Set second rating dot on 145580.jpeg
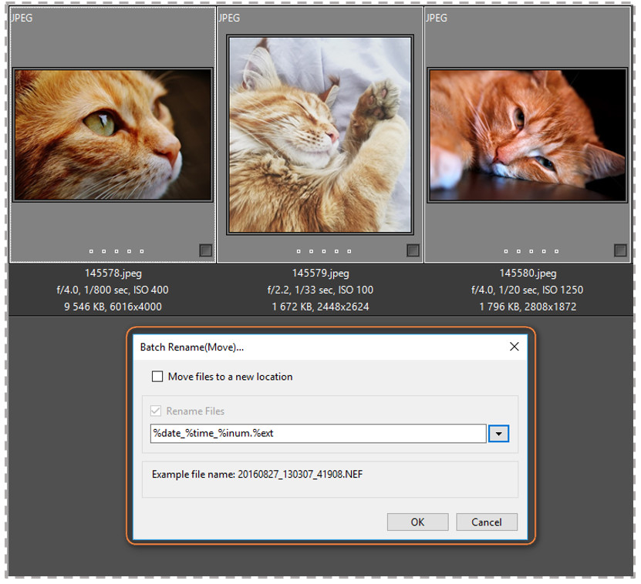 [518, 251]
